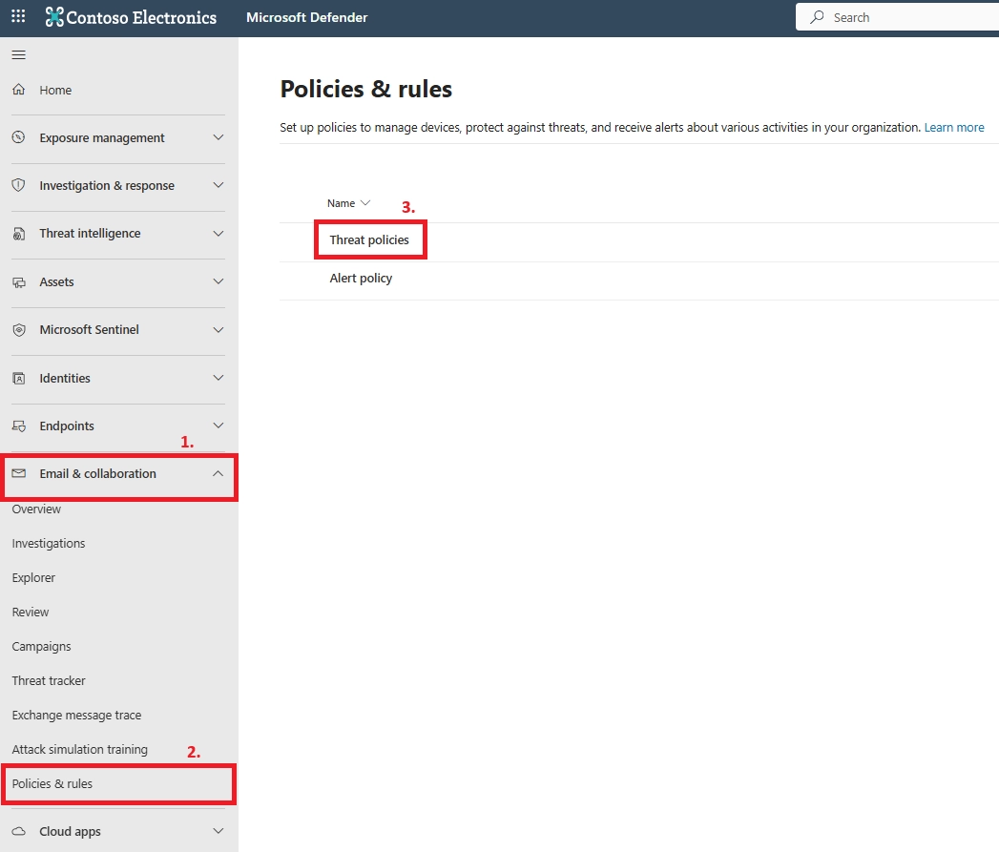Open Microsoft Sentinel from the sidebar icon

pyautogui.click(x=17, y=329)
